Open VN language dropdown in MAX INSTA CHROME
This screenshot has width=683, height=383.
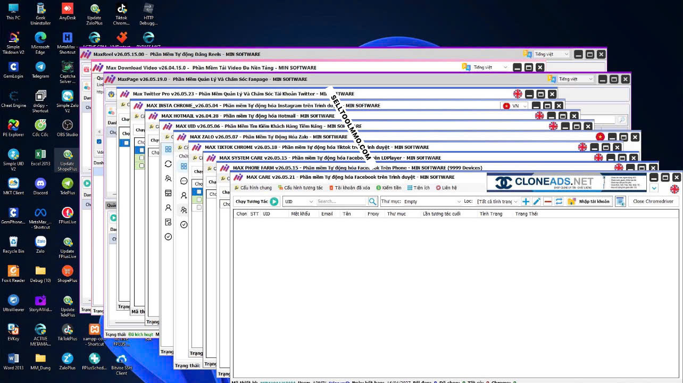click(x=514, y=106)
